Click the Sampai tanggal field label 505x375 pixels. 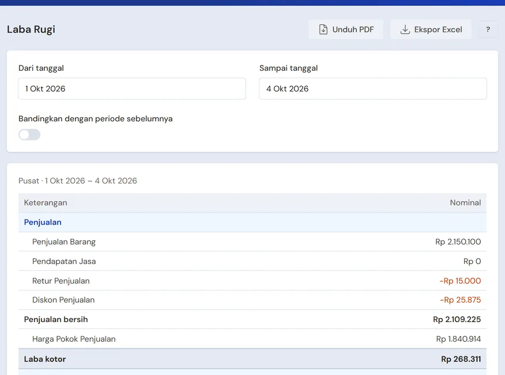pos(289,68)
